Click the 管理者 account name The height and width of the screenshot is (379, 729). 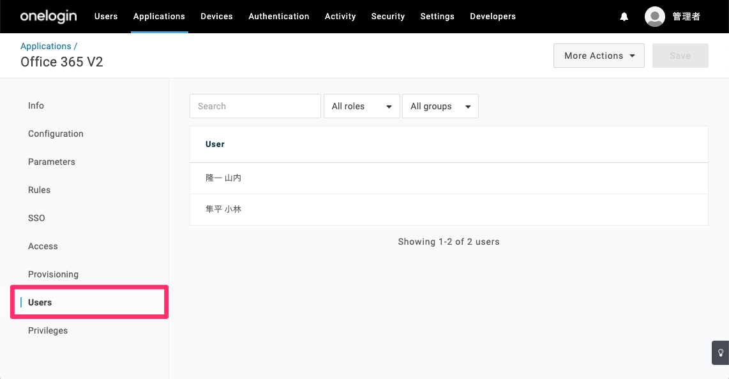tap(686, 17)
